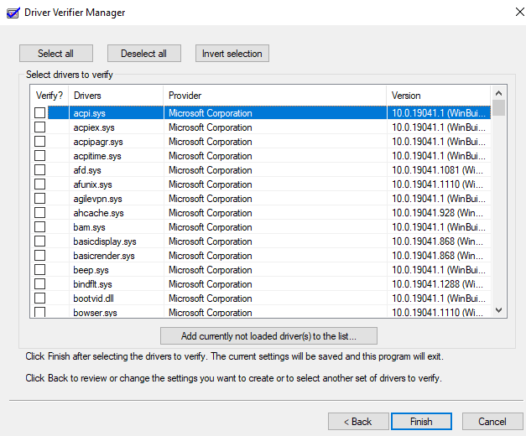Click Finish to save verifier settings
Screen dimensions: 526x436
coord(422,421)
